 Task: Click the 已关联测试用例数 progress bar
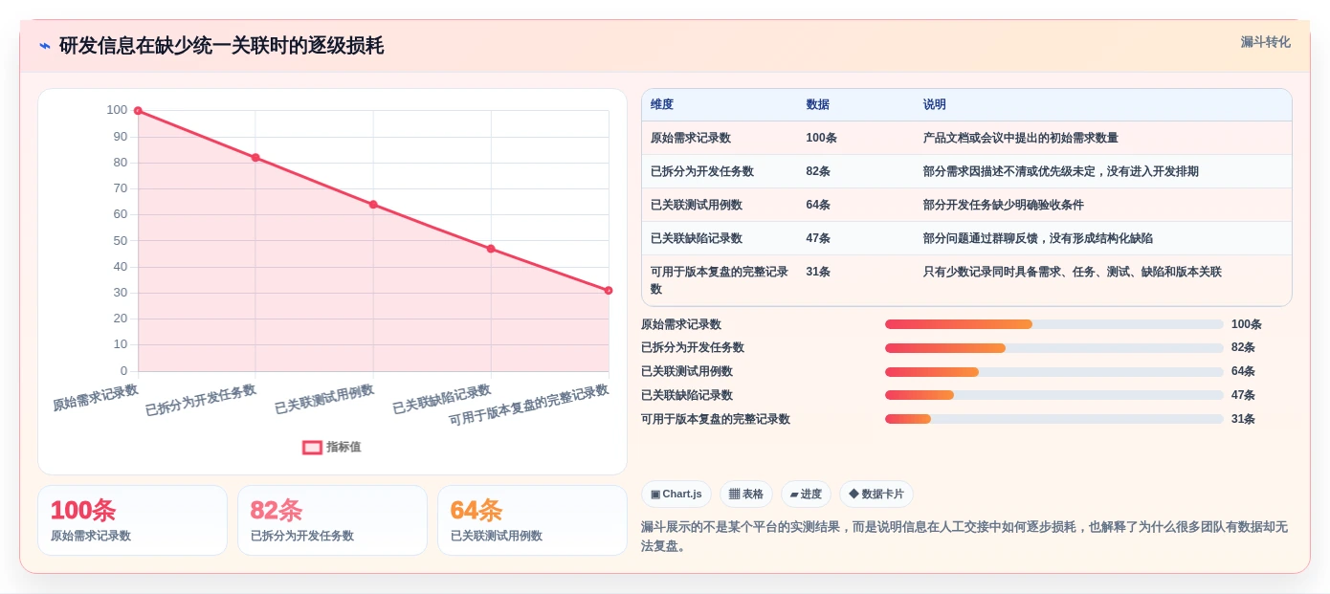[1054, 372]
